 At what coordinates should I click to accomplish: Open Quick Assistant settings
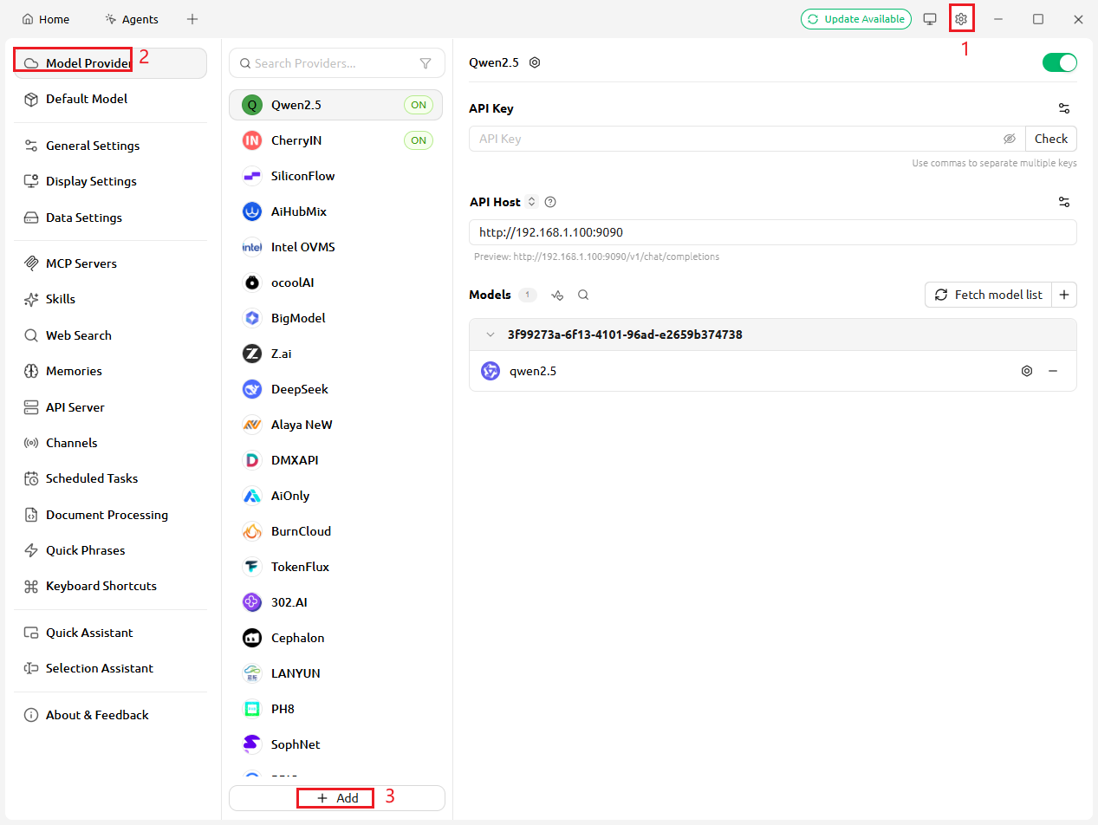(x=111, y=633)
